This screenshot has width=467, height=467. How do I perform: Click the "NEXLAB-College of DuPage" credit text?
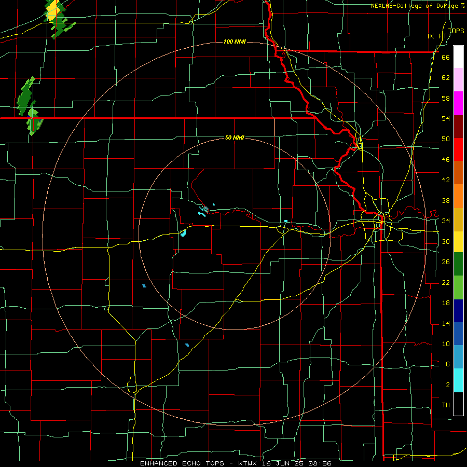(x=414, y=6)
